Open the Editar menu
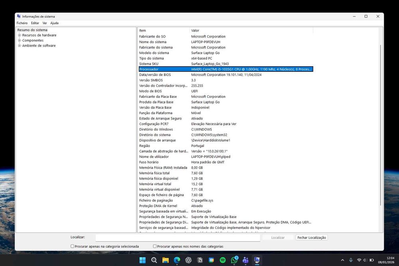Viewport: 399px width, 266px height. (x=35, y=23)
